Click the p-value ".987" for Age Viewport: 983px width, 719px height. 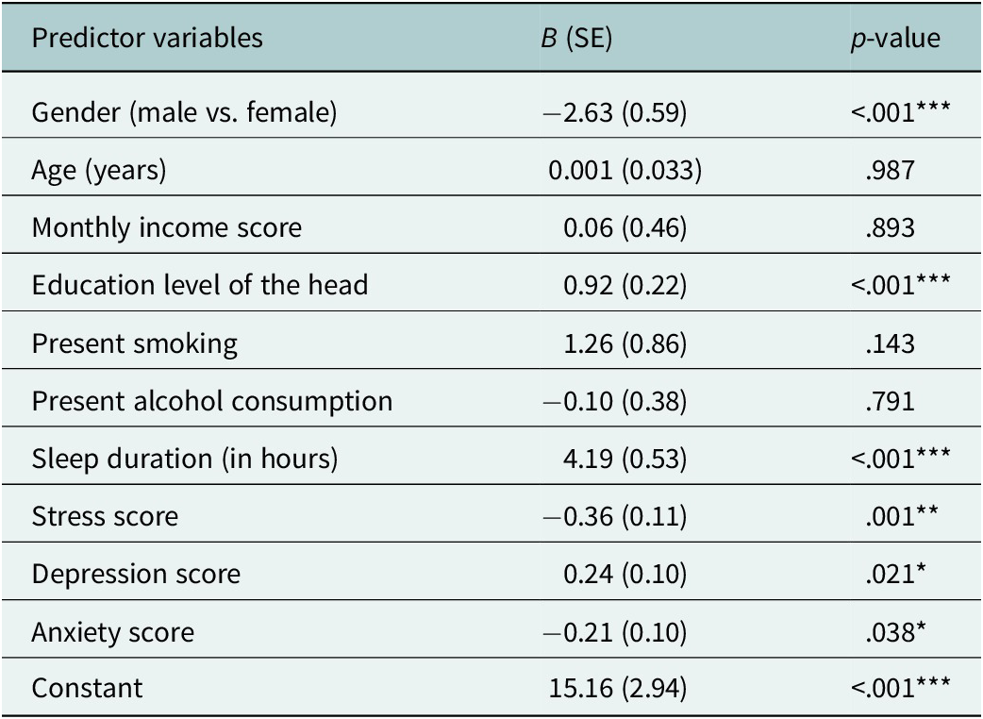[889, 172]
